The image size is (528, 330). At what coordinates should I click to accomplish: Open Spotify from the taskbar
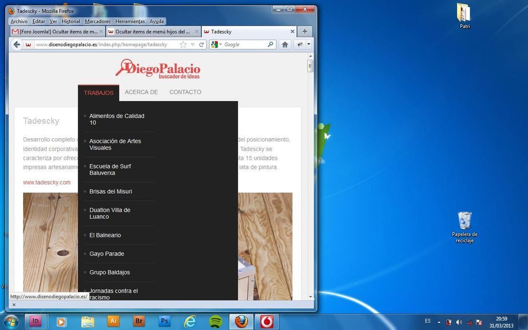[216, 322]
